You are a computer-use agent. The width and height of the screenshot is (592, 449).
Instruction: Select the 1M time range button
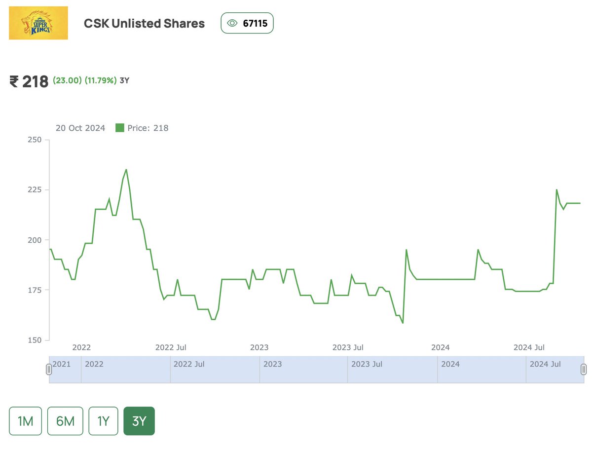pos(25,421)
